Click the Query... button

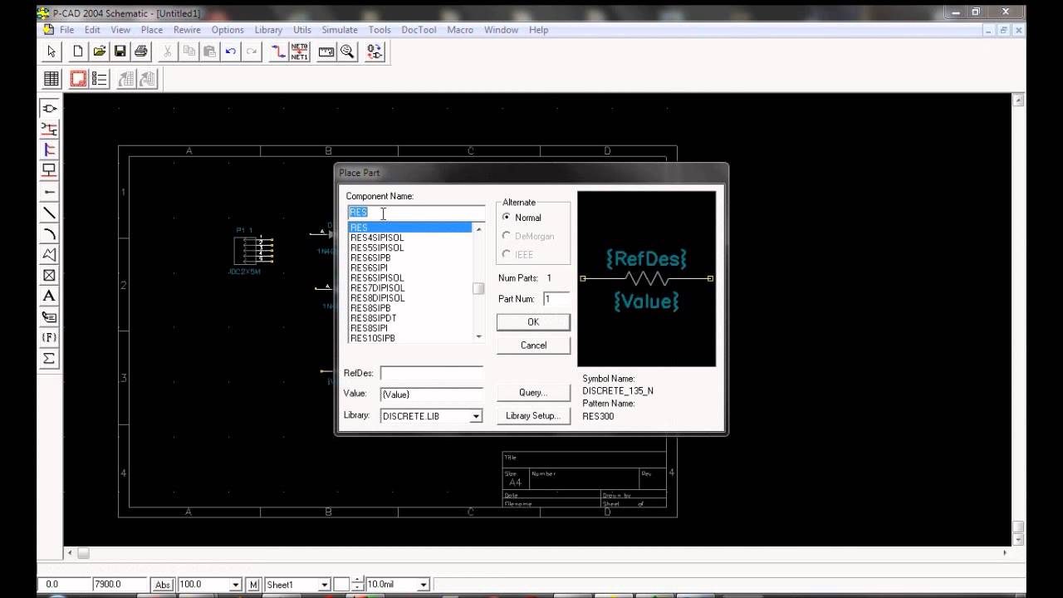(x=533, y=392)
